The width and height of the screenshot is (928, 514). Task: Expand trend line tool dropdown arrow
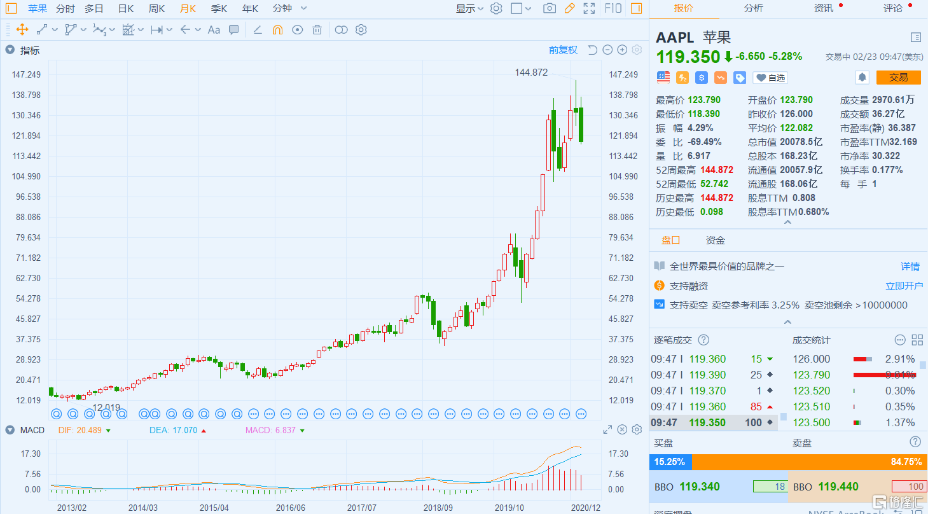[55, 29]
